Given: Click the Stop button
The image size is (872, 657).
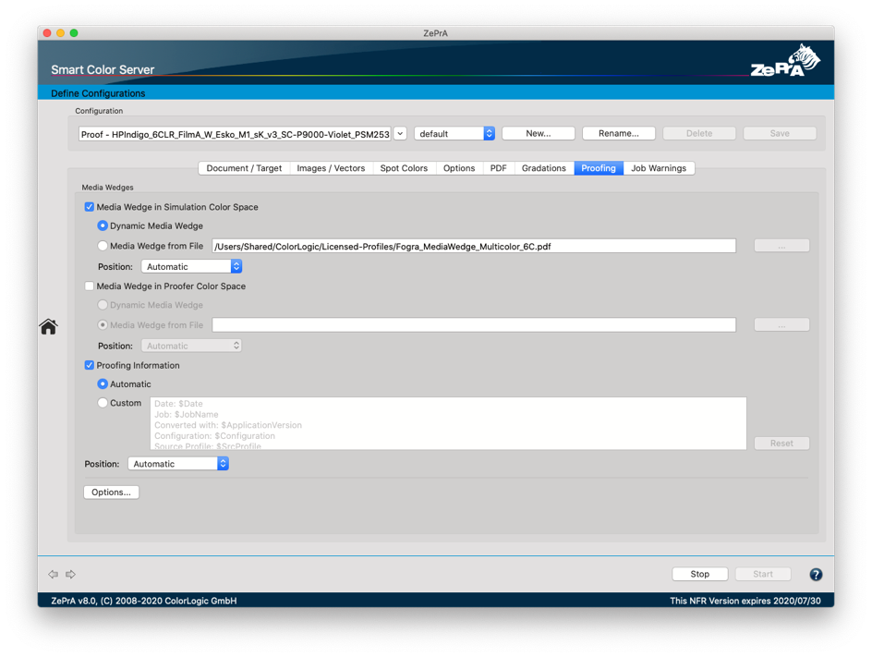Looking at the screenshot, I should 699,574.
